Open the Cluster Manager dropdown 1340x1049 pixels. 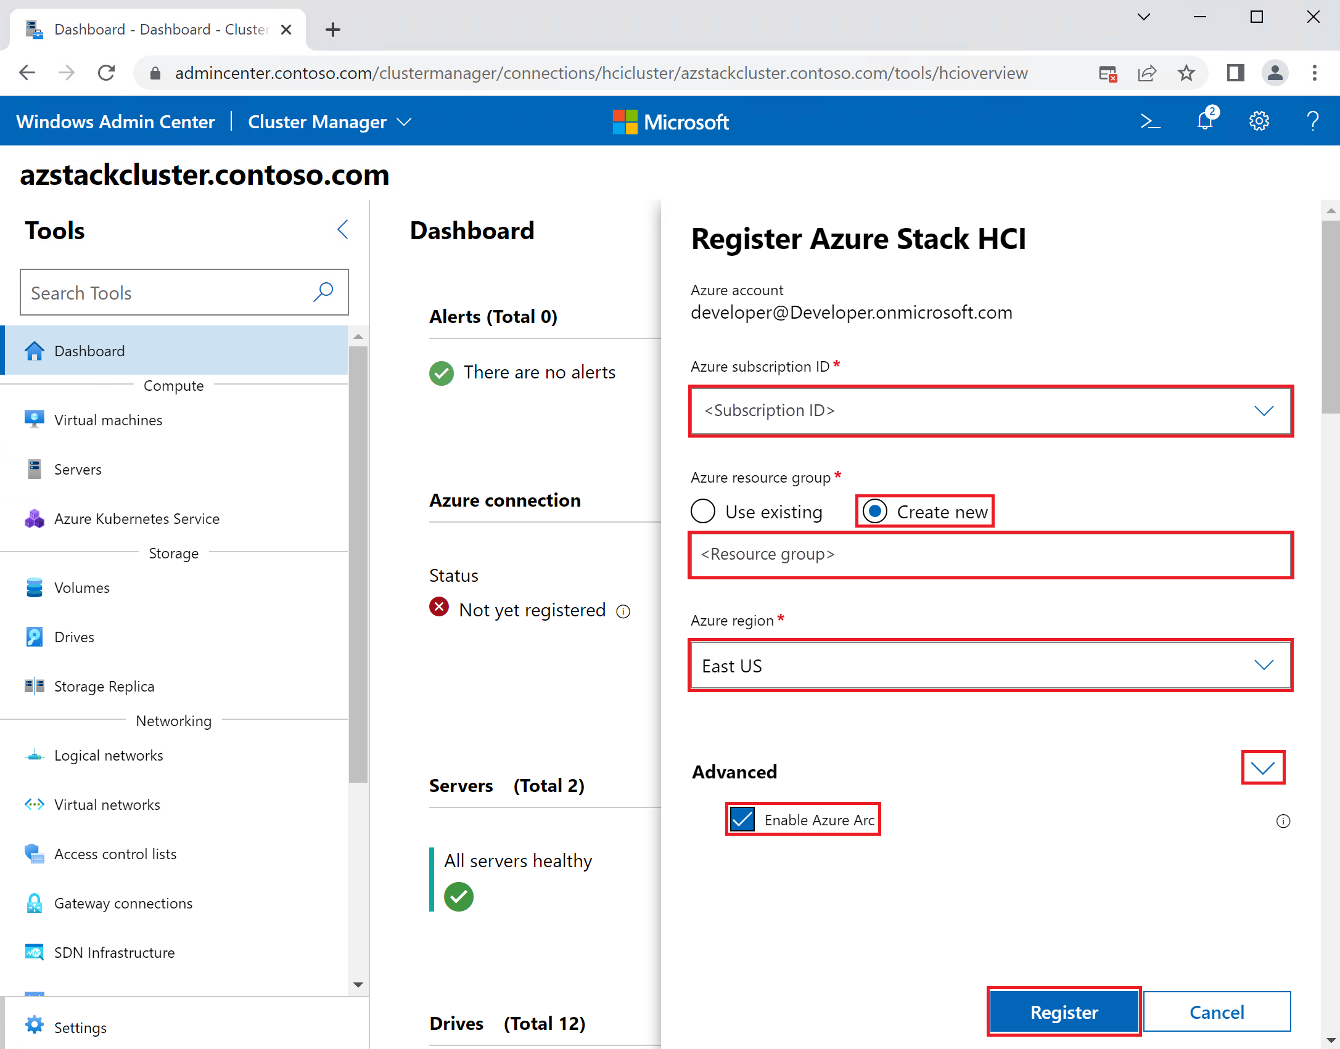329,121
